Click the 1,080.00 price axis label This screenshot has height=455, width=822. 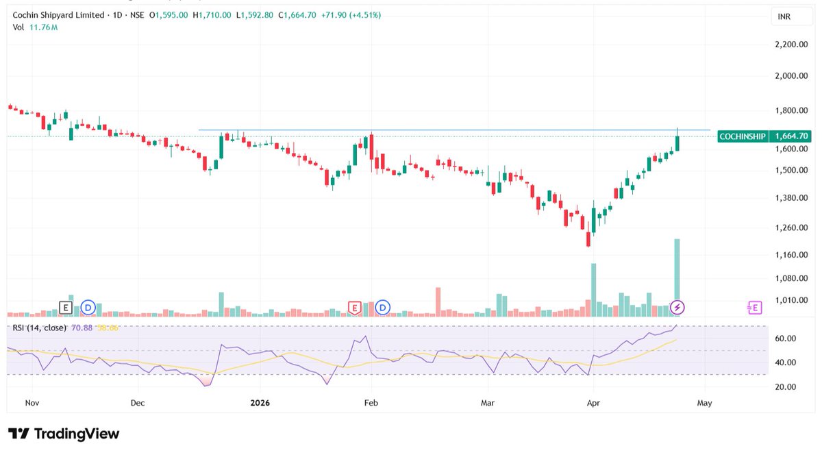[793, 279]
